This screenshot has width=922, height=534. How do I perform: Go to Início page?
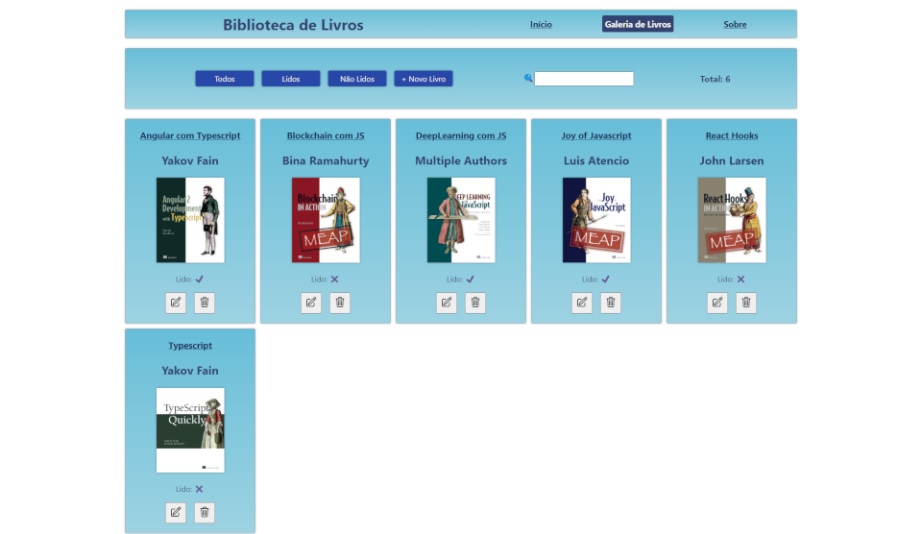coord(541,25)
